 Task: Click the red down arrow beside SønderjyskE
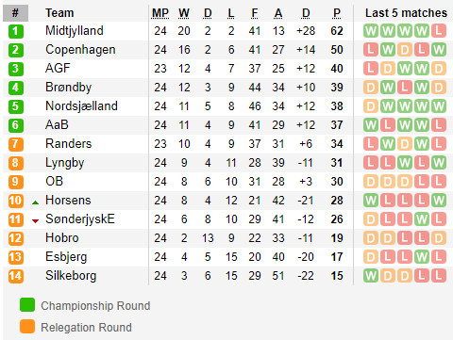pos(35,221)
